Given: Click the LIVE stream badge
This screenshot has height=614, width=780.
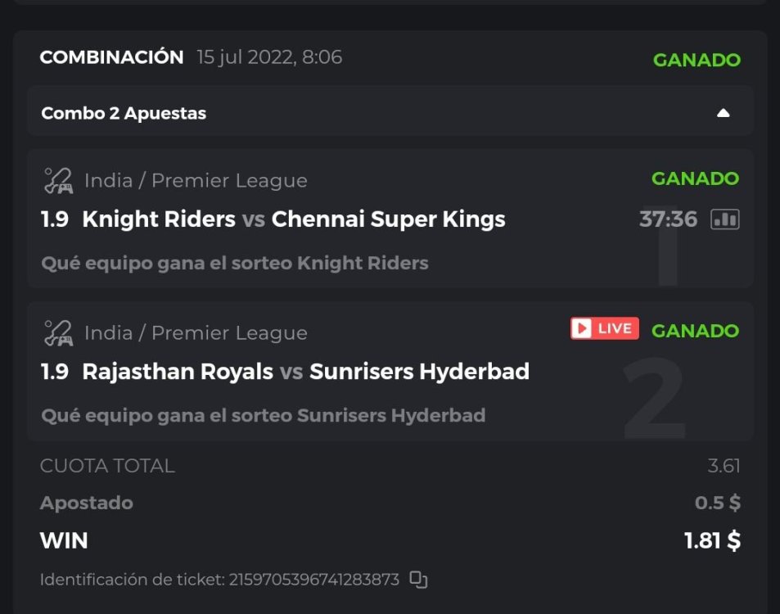Looking at the screenshot, I should pos(604,328).
